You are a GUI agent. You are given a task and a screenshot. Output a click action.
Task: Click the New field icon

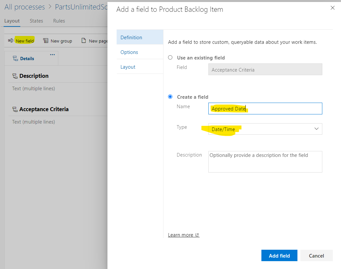(x=10, y=41)
